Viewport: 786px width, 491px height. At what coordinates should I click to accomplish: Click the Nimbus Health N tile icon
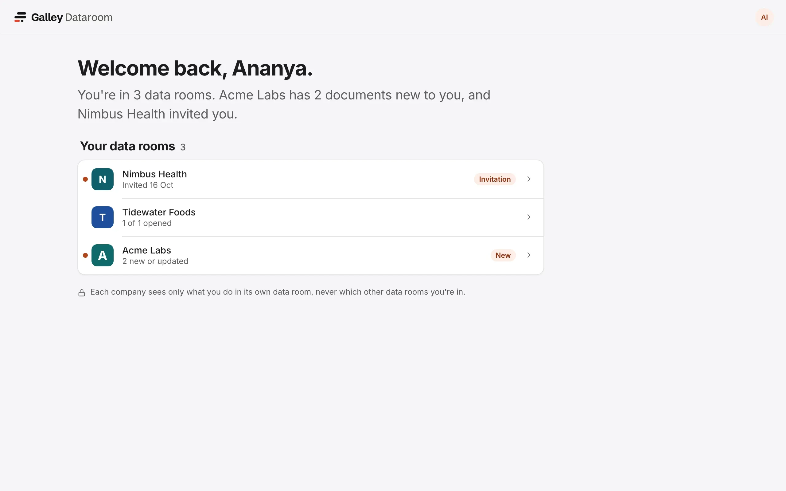point(102,179)
